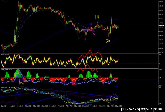
Task: Click the 1086.45 price axis label
Action: [161, 6]
